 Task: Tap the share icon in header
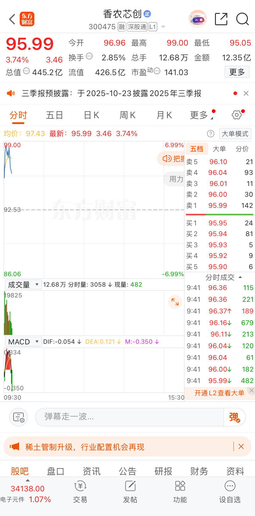tap(221, 19)
